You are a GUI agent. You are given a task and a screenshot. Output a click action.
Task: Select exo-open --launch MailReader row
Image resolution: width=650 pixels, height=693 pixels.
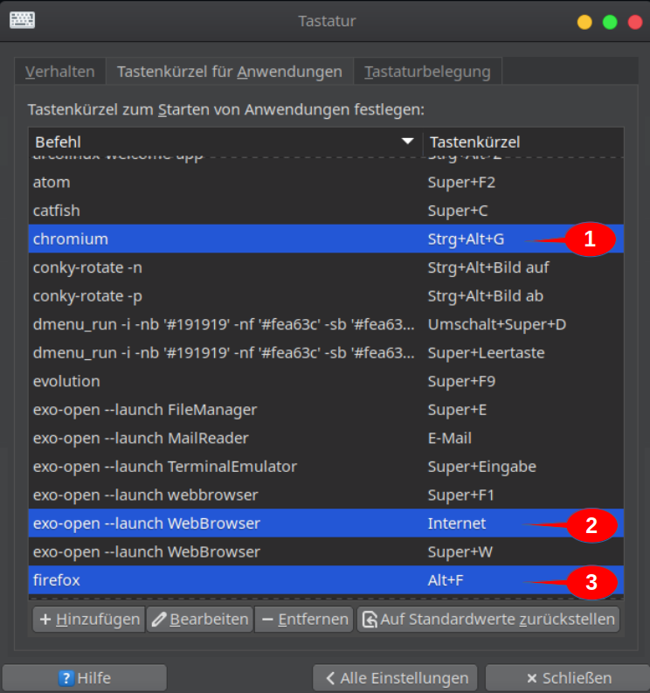(x=326, y=438)
